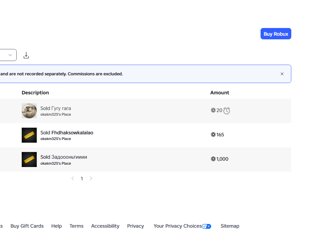Open the Terms footer link

point(76,226)
